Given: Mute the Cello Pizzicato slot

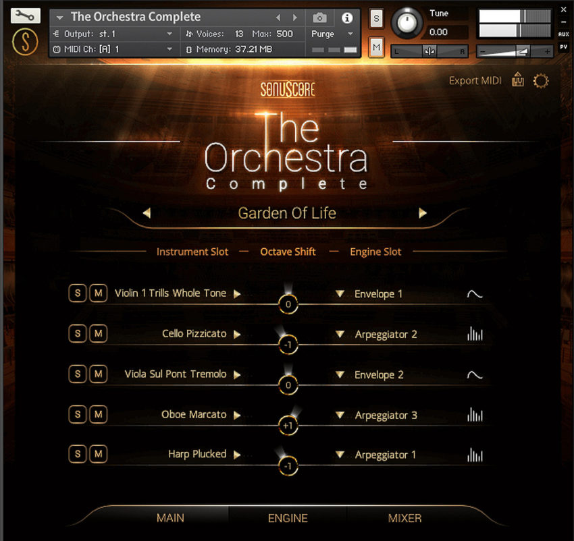Looking at the screenshot, I should click(x=99, y=334).
